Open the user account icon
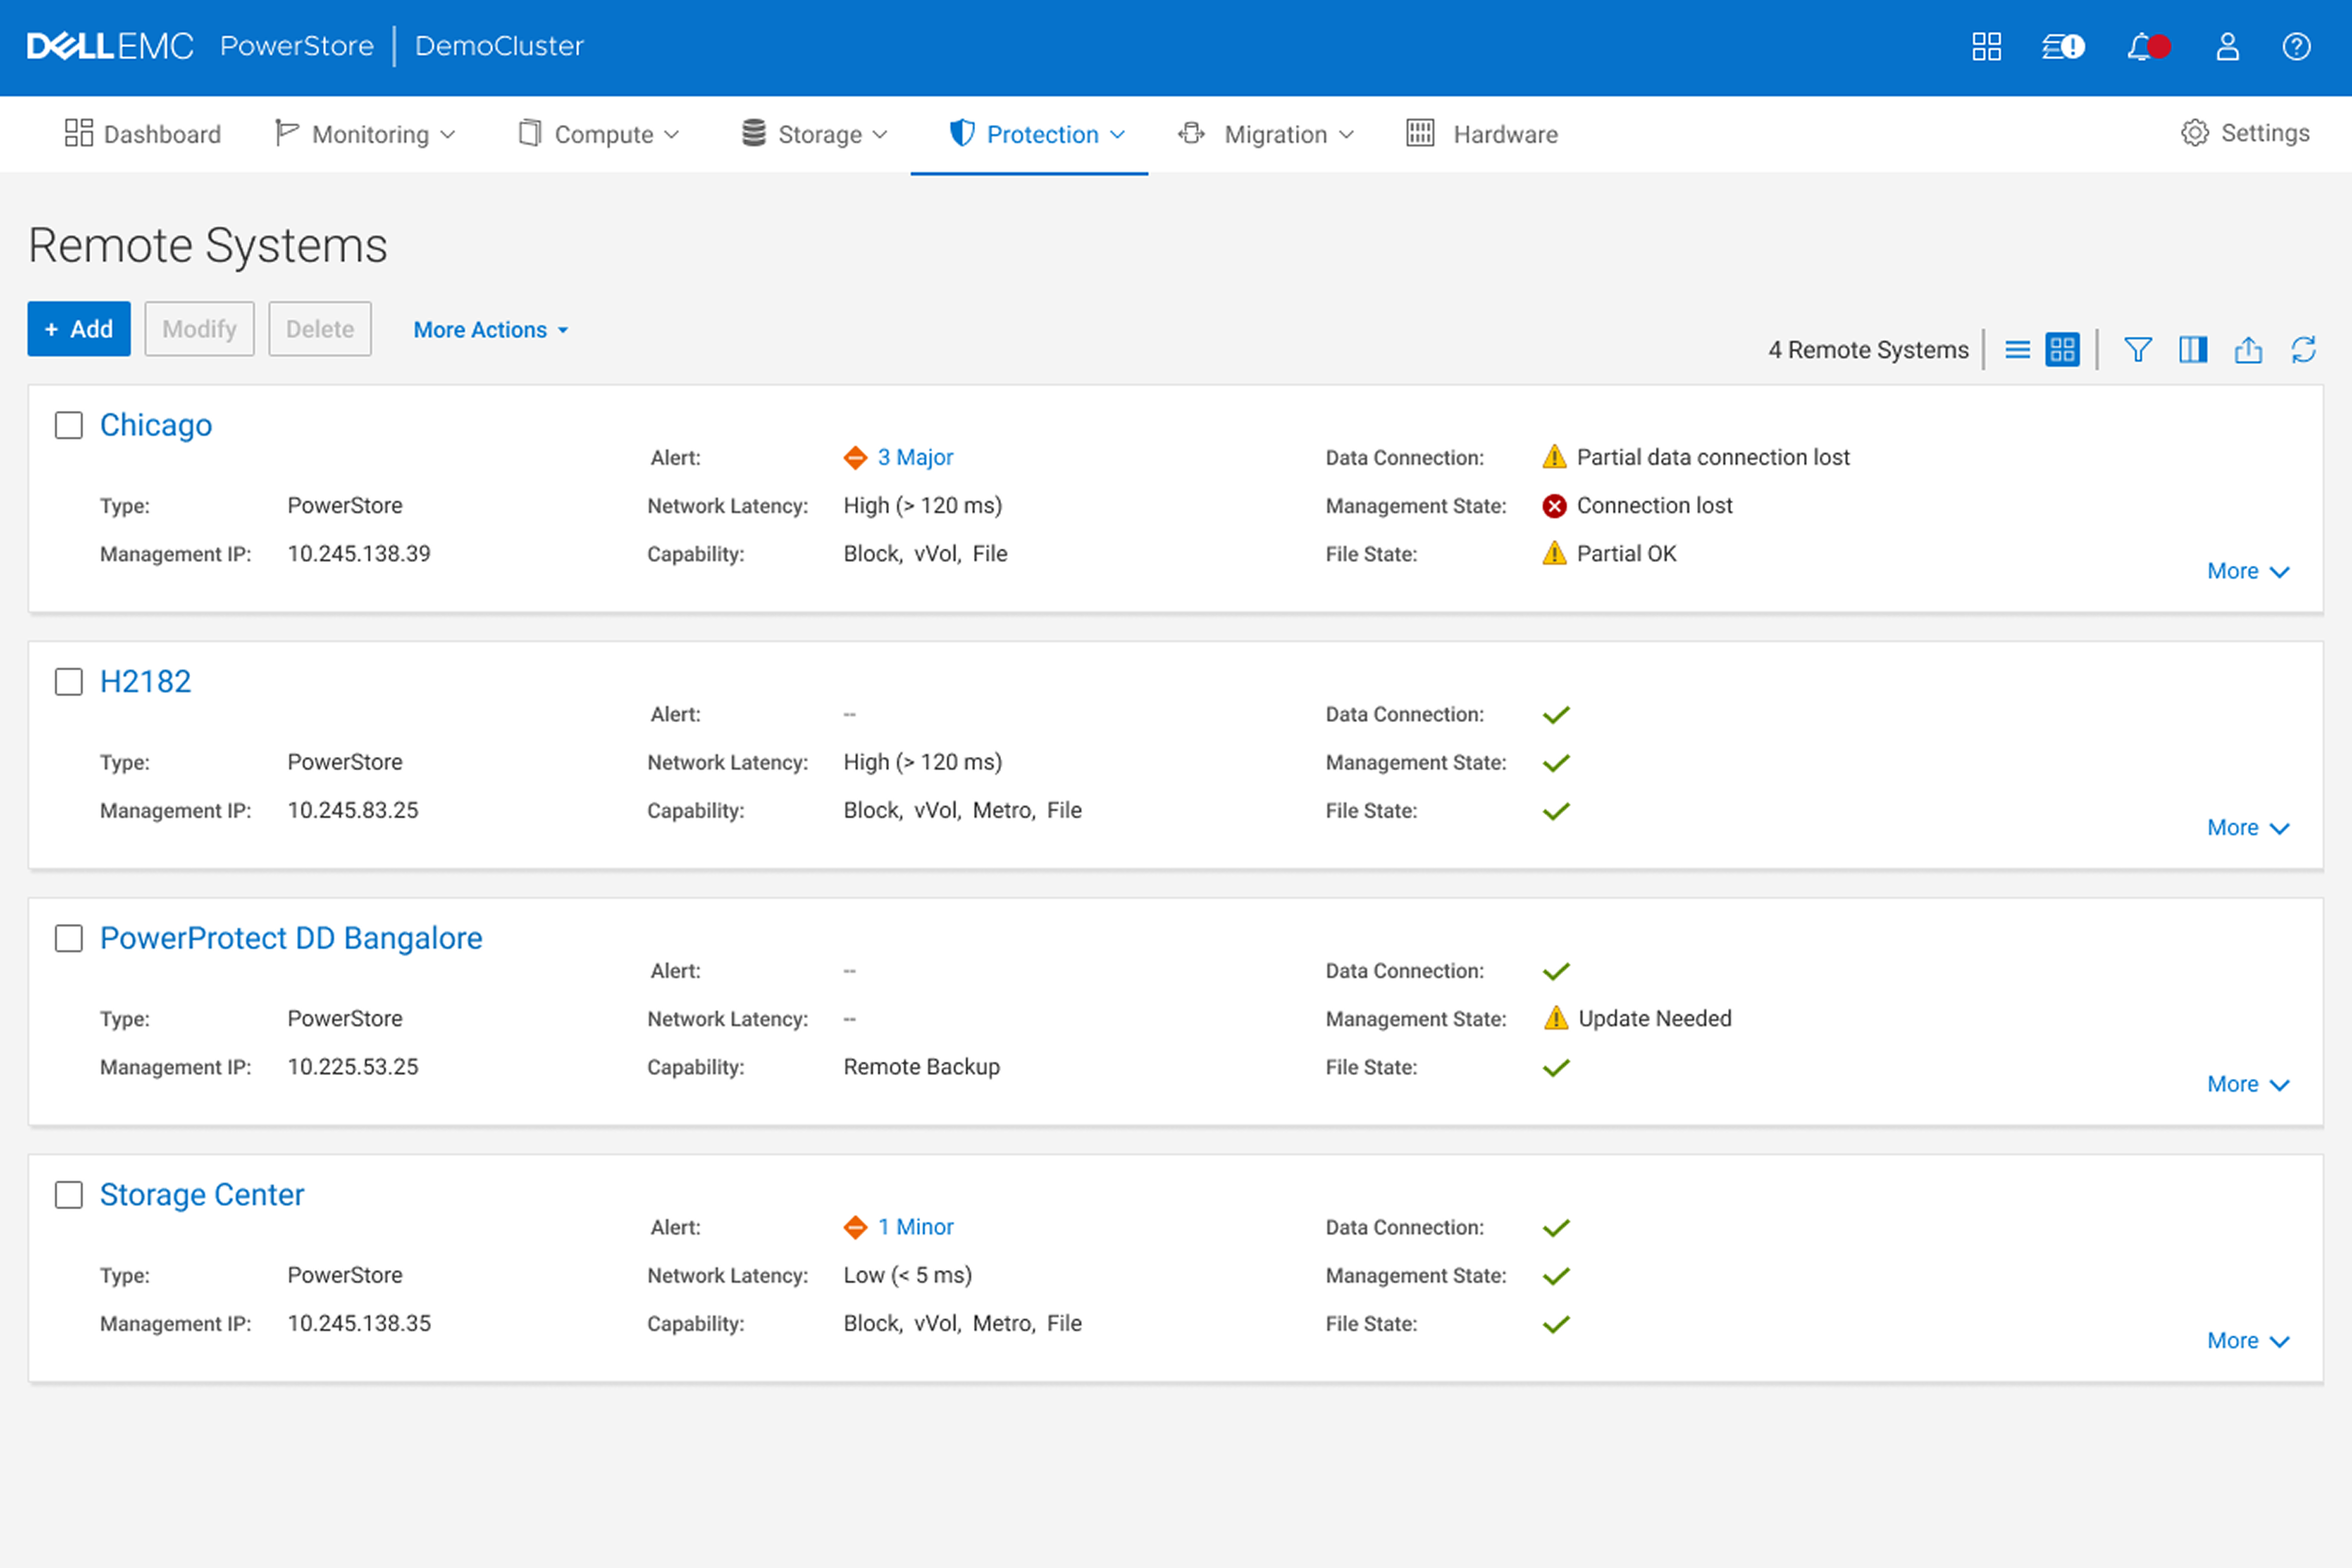Image resolution: width=2352 pixels, height=1568 pixels. click(2227, 46)
